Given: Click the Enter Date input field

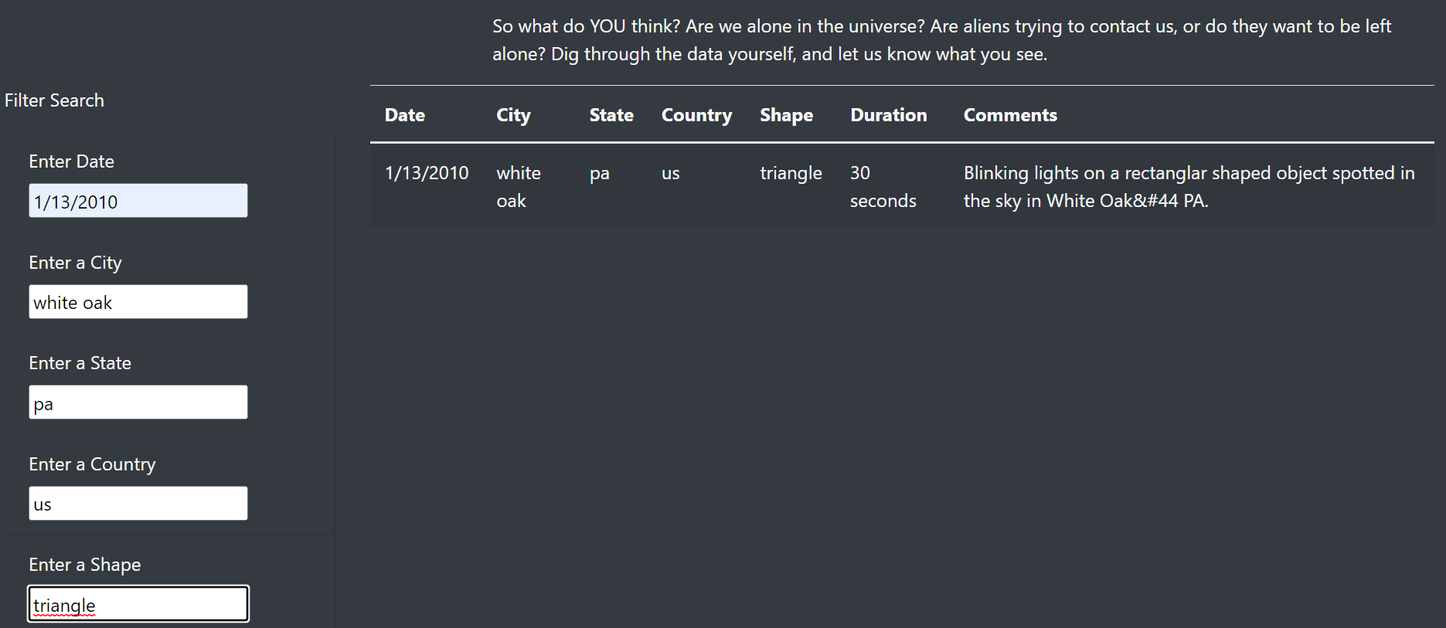Looking at the screenshot, I should (138, 201).
